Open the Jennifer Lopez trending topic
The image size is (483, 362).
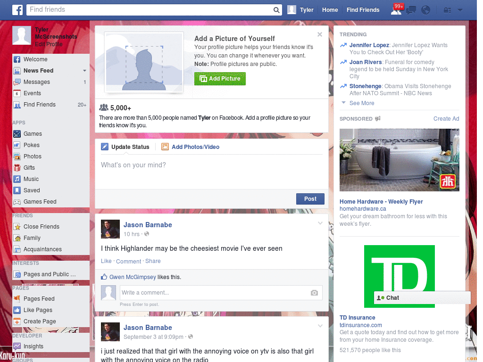[x=369, y=45]
